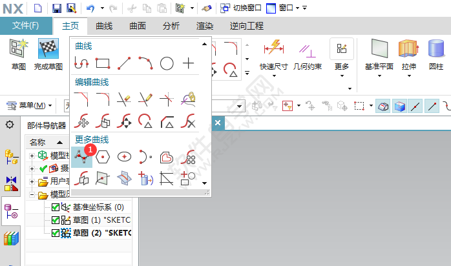
Task: Select the Circle curve tool
Action: click(167, 63)
